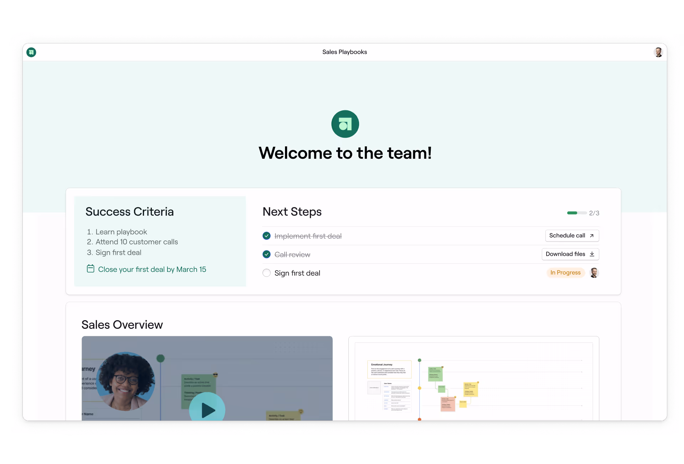Click the Sales Playbooks title in header
Viewport: 684px width, 464px height.
pyautogui.click(x=344, y=52)
